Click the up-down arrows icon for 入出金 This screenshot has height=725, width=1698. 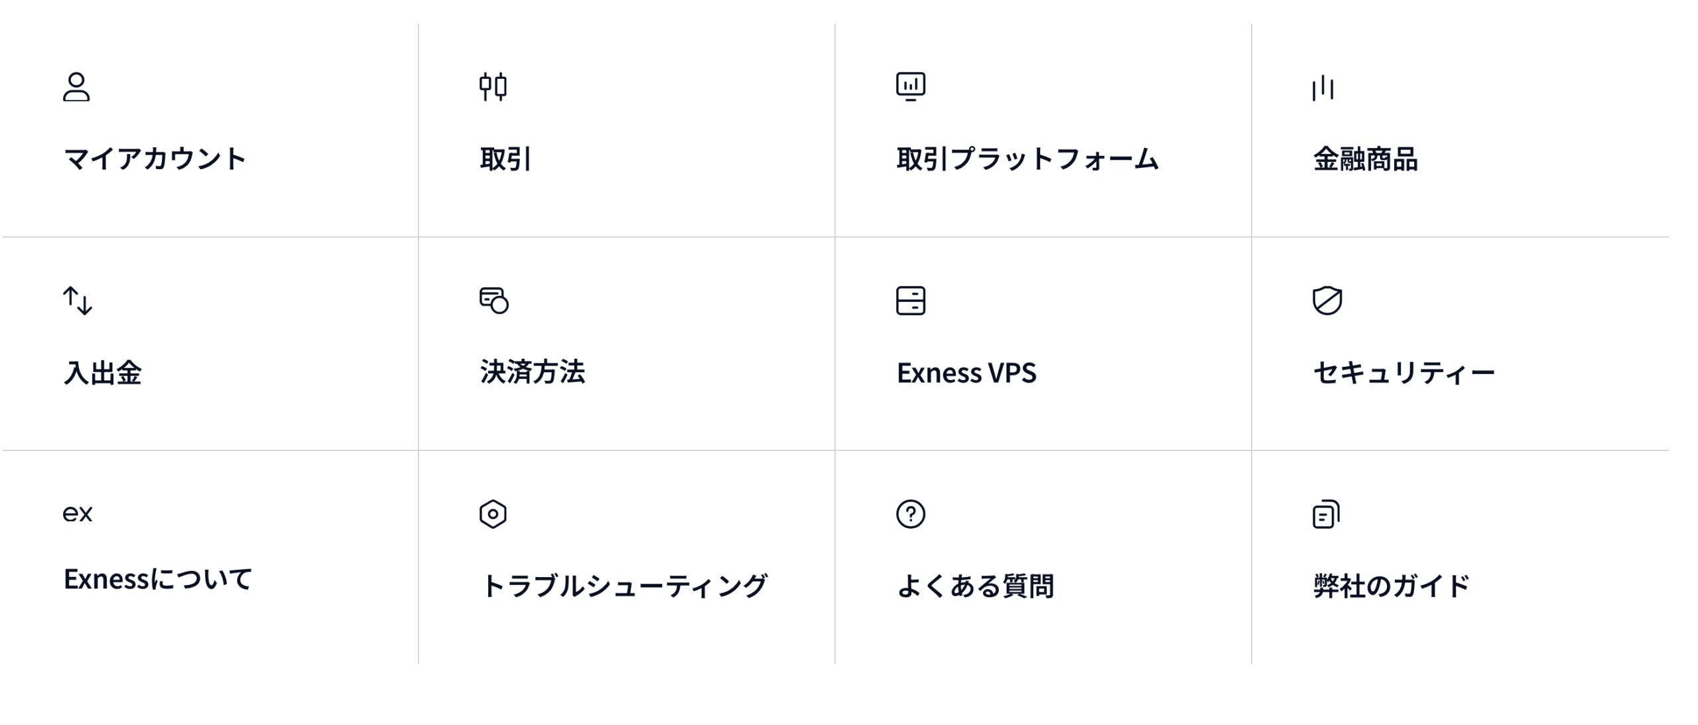[x=78, y=300]
